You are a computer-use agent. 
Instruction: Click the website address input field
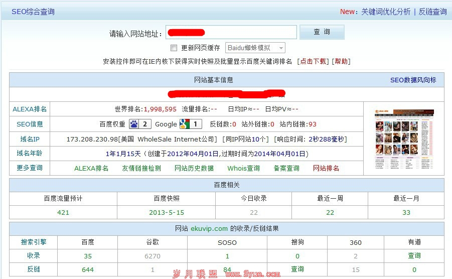[231, 33]
